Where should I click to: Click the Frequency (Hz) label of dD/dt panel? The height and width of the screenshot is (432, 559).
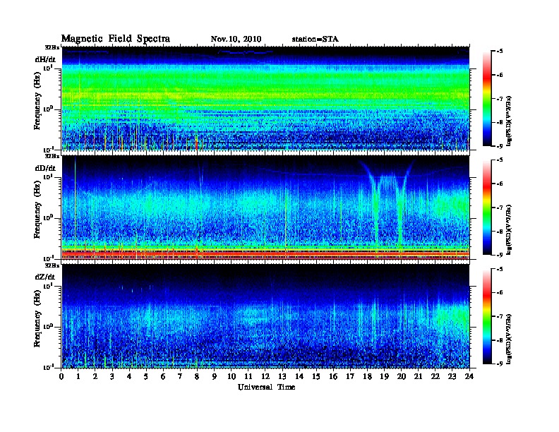coord(37,210)
